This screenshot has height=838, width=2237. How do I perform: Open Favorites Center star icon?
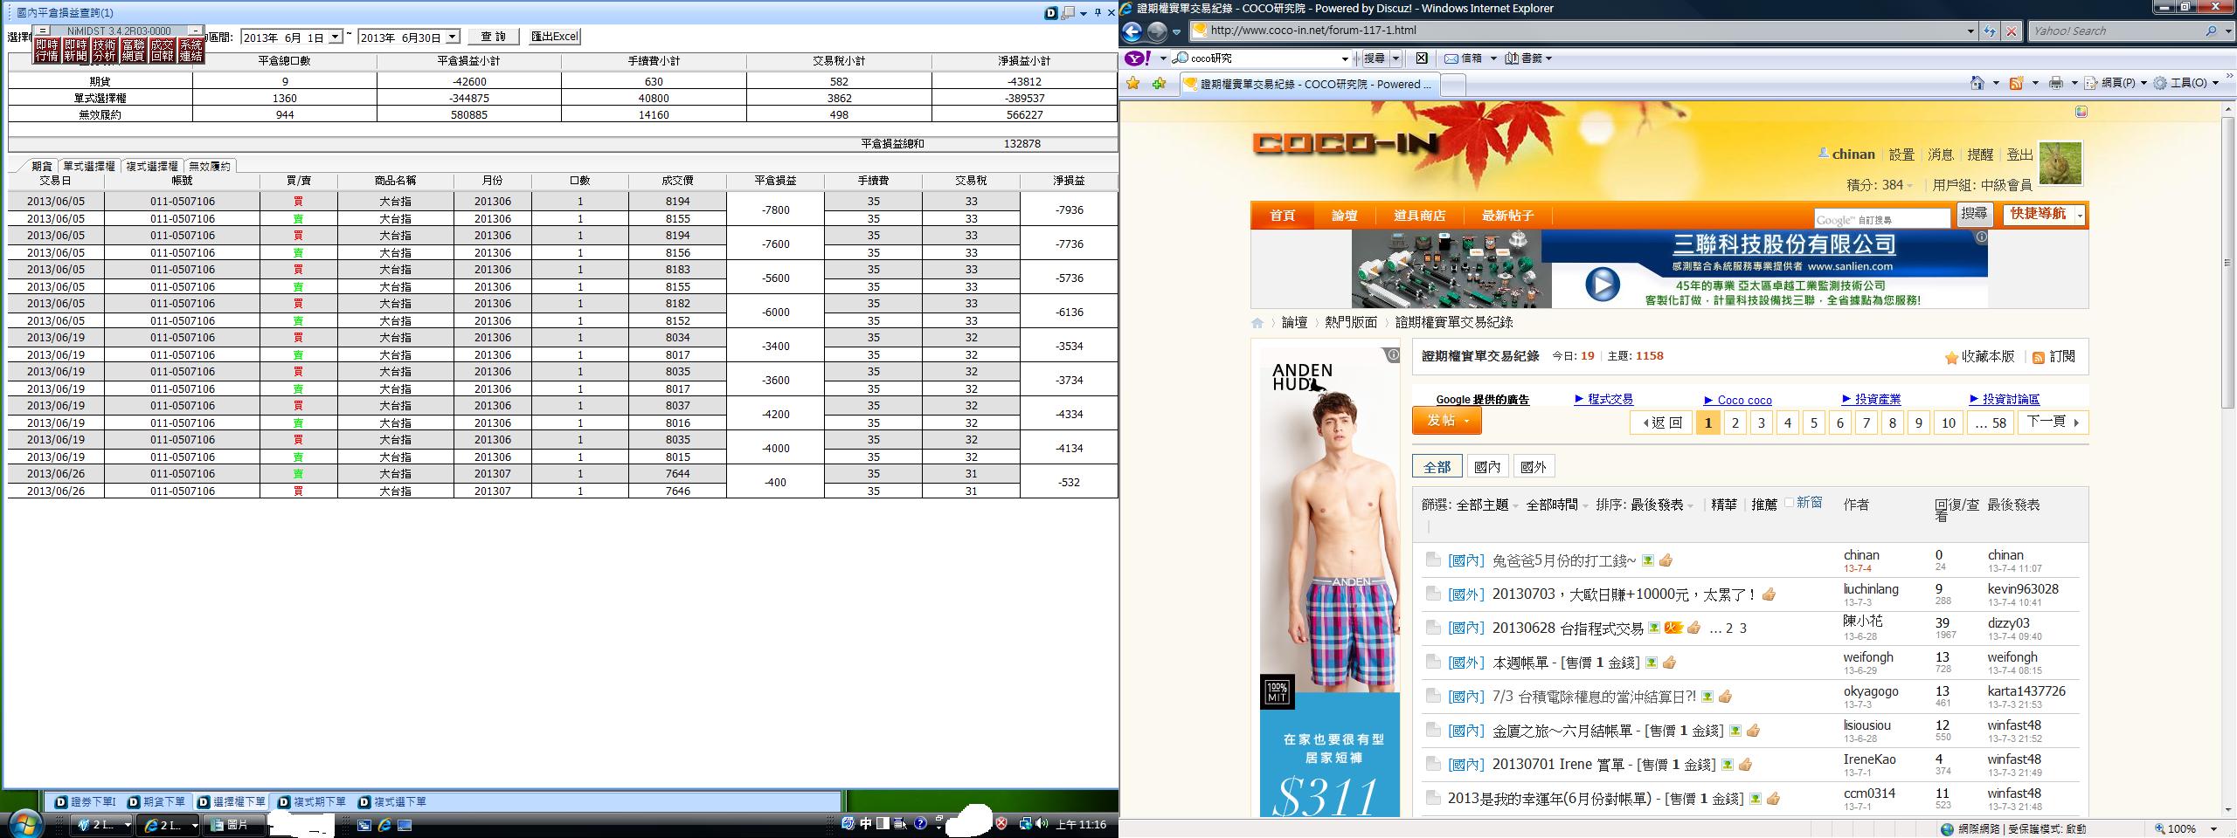click(1133, 84)
